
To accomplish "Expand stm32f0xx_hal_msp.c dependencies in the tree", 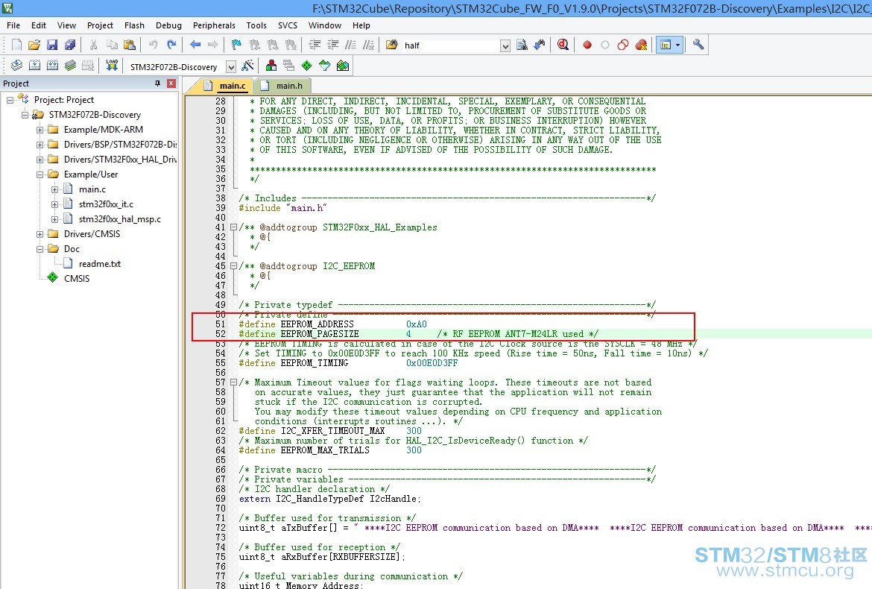I will click(54, 220).
